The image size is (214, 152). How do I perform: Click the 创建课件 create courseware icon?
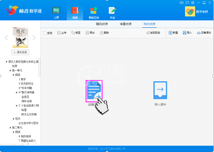(94, 91)
